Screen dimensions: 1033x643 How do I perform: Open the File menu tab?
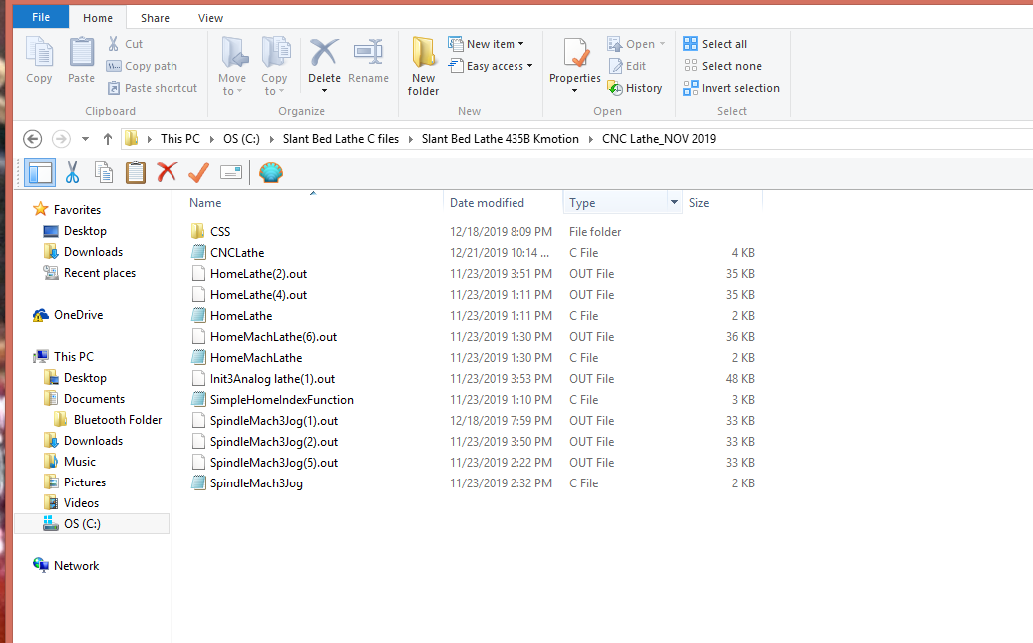[x=41, y=18]
